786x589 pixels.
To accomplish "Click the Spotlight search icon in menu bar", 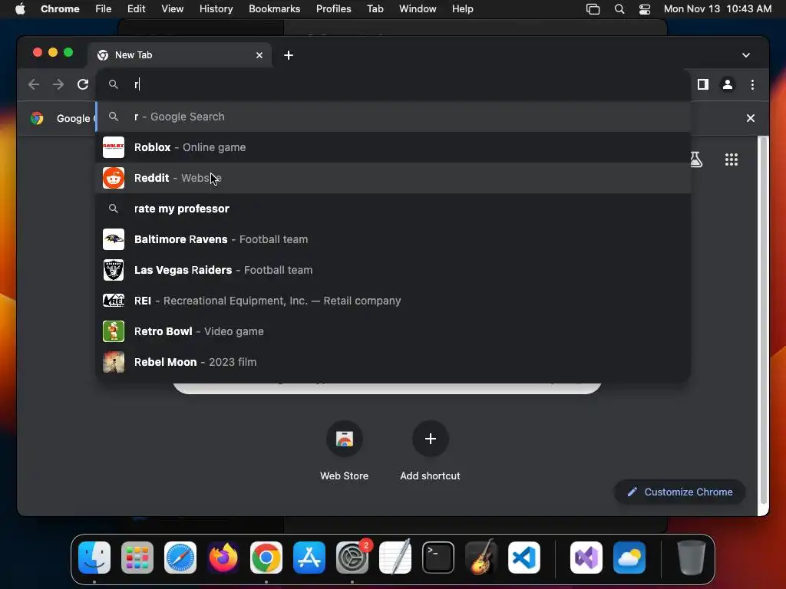I will [619, 8].
